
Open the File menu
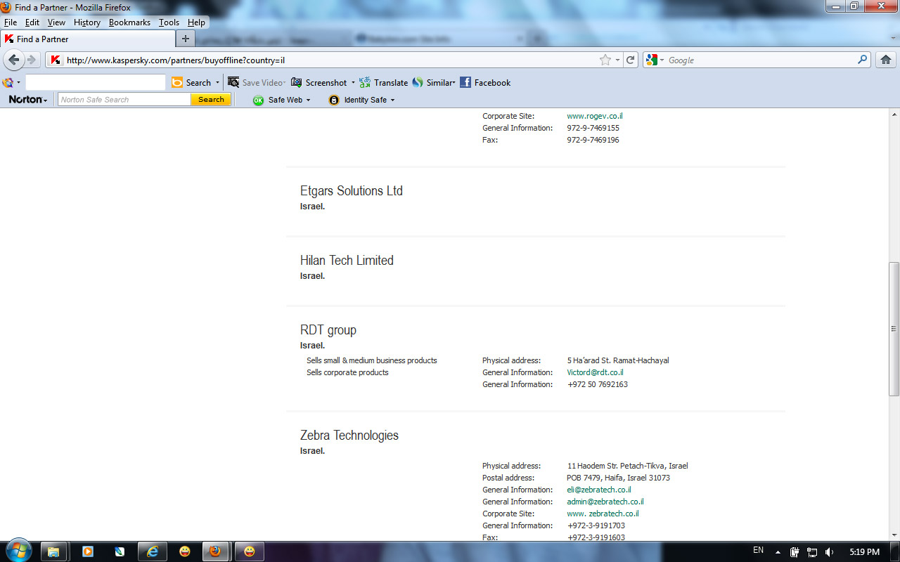[x=10, y=22]
